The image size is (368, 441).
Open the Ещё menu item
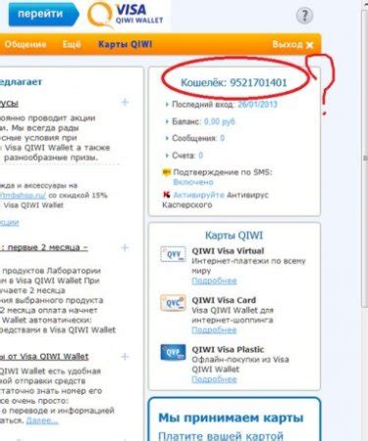coord(72,44)
